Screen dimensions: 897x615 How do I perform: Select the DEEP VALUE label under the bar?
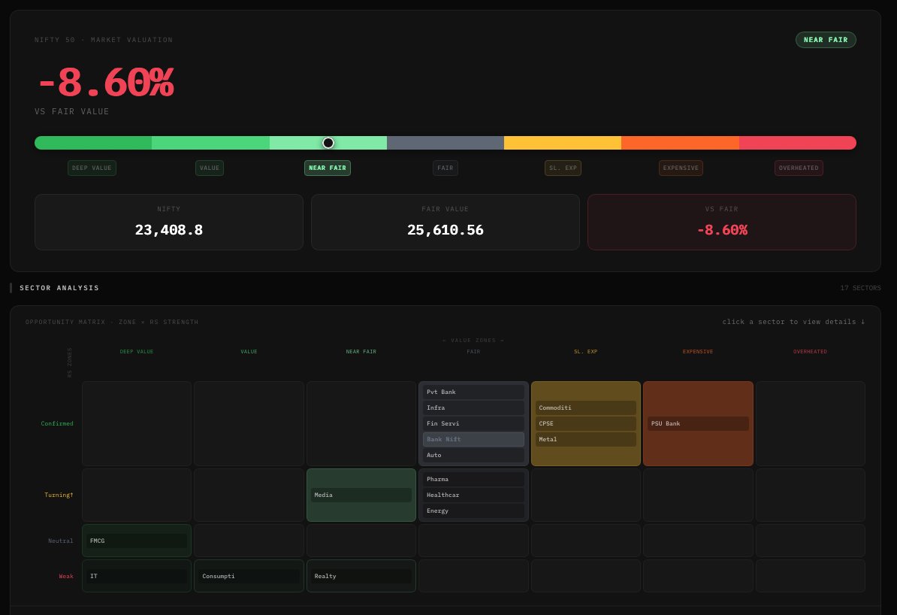[x=92, y=168]
